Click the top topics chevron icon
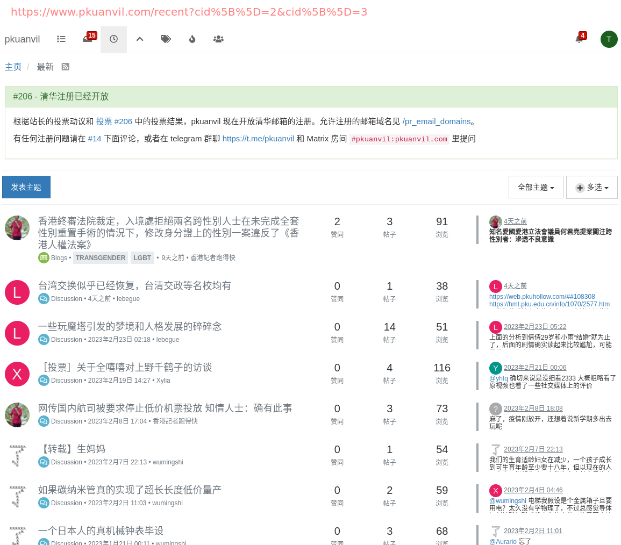621x545 pixels. 139,39
